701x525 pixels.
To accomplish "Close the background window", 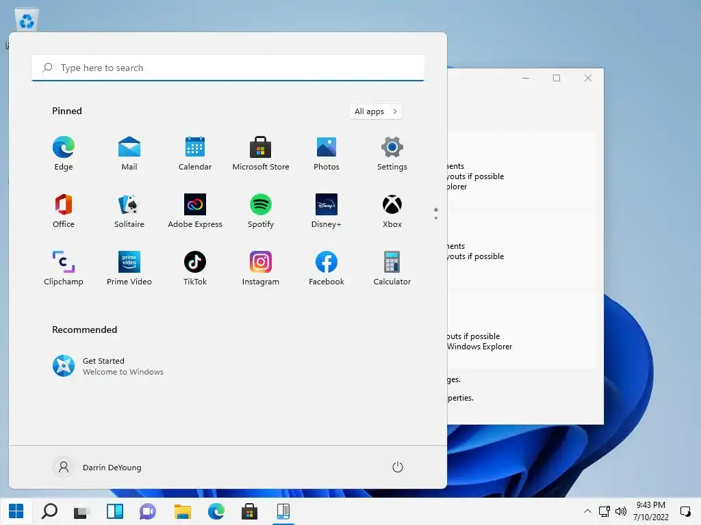I will coord(588,78).
